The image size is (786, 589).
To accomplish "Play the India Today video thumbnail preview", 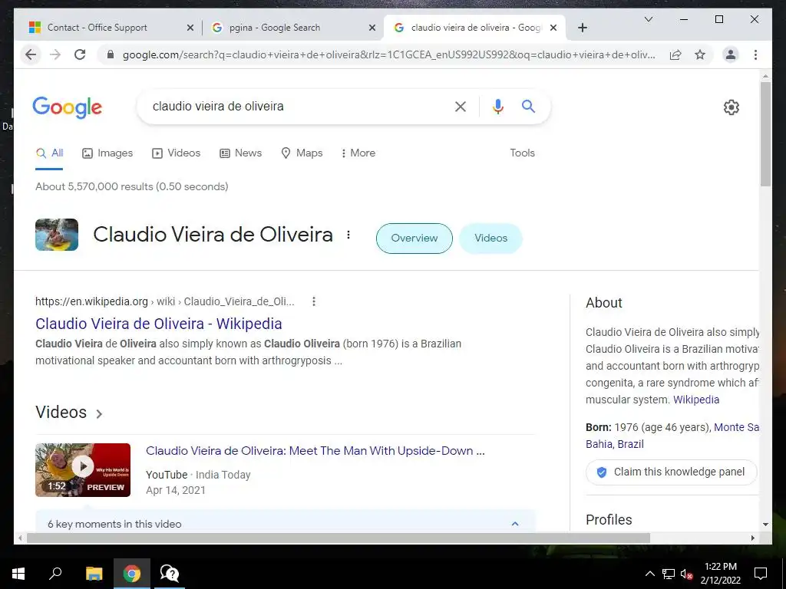I will [83, 470].
